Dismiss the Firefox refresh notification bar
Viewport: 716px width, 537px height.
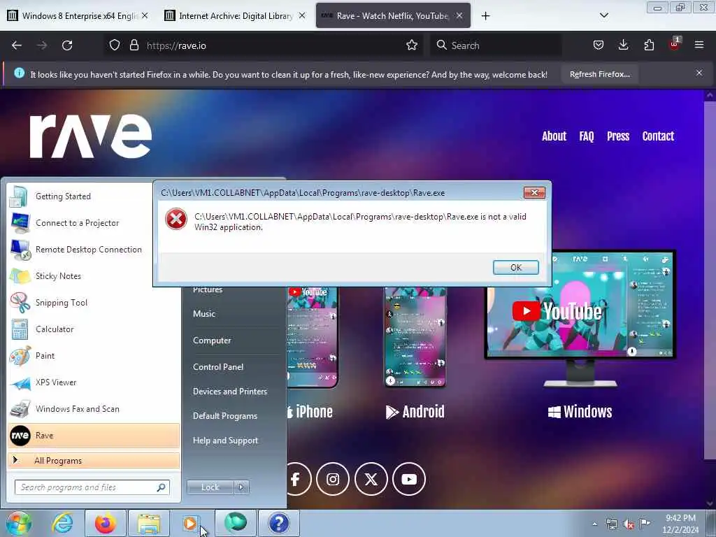[699, 73]
